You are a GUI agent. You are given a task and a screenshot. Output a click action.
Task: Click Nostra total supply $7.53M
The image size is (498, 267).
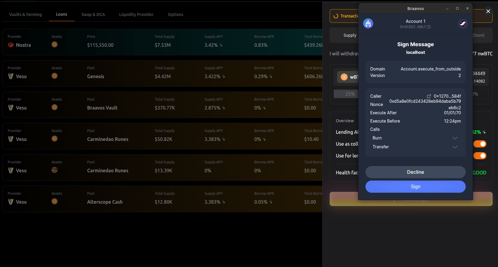[163, 45]
